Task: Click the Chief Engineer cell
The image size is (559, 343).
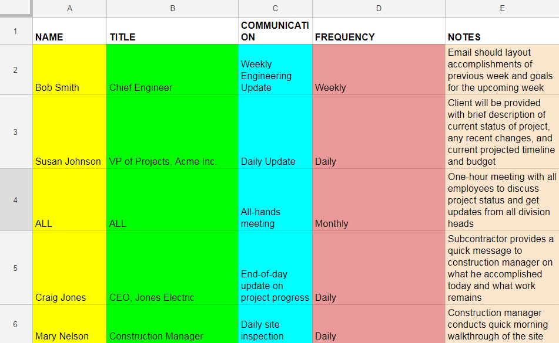Action: pos(172,69)
